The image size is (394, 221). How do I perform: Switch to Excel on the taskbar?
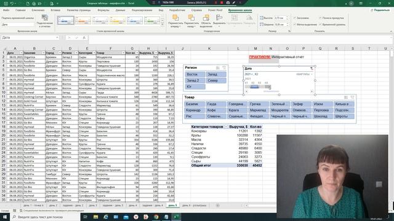click(x=177, y=217)
